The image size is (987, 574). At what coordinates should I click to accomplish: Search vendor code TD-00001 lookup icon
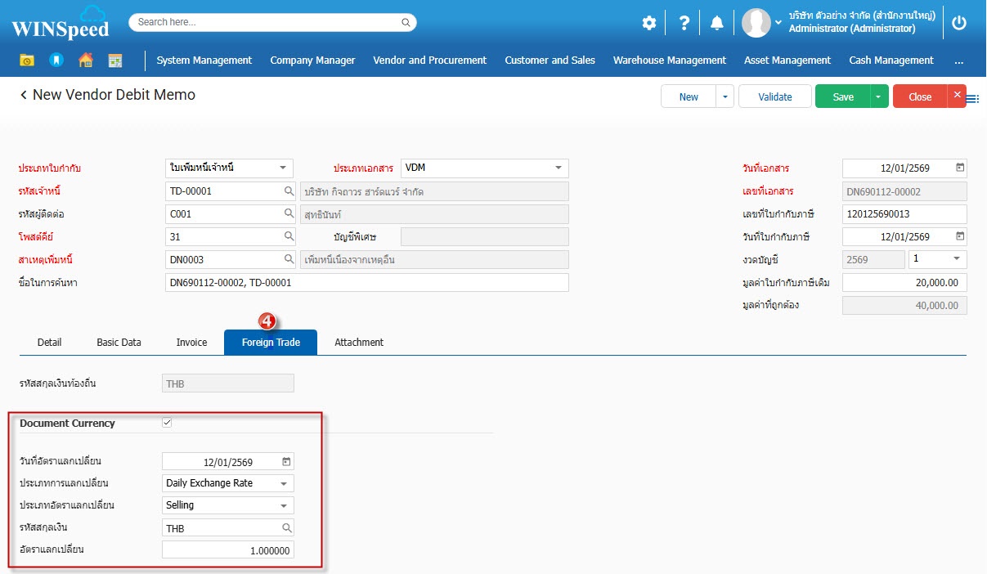tap(289, 191)
